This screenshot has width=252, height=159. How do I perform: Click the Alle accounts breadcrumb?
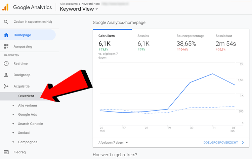(x=69, y=4)
